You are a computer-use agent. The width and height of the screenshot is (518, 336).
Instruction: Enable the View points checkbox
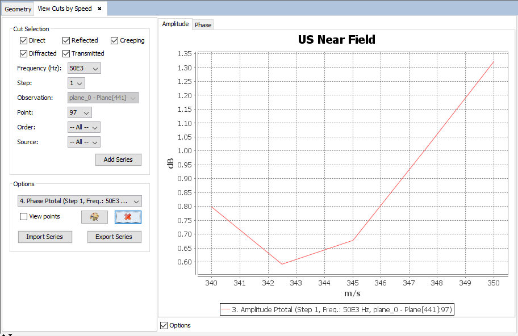pos(23,216)
